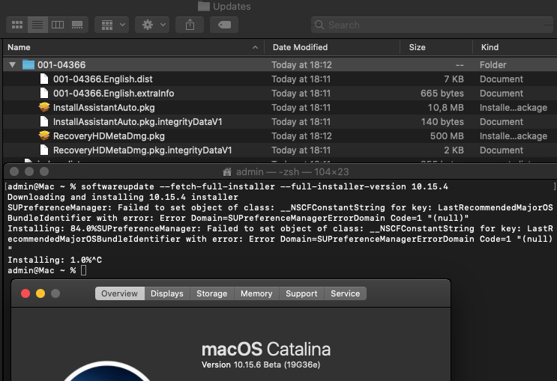Click the Terminal command prompt cursor

(x=83, y=270)
